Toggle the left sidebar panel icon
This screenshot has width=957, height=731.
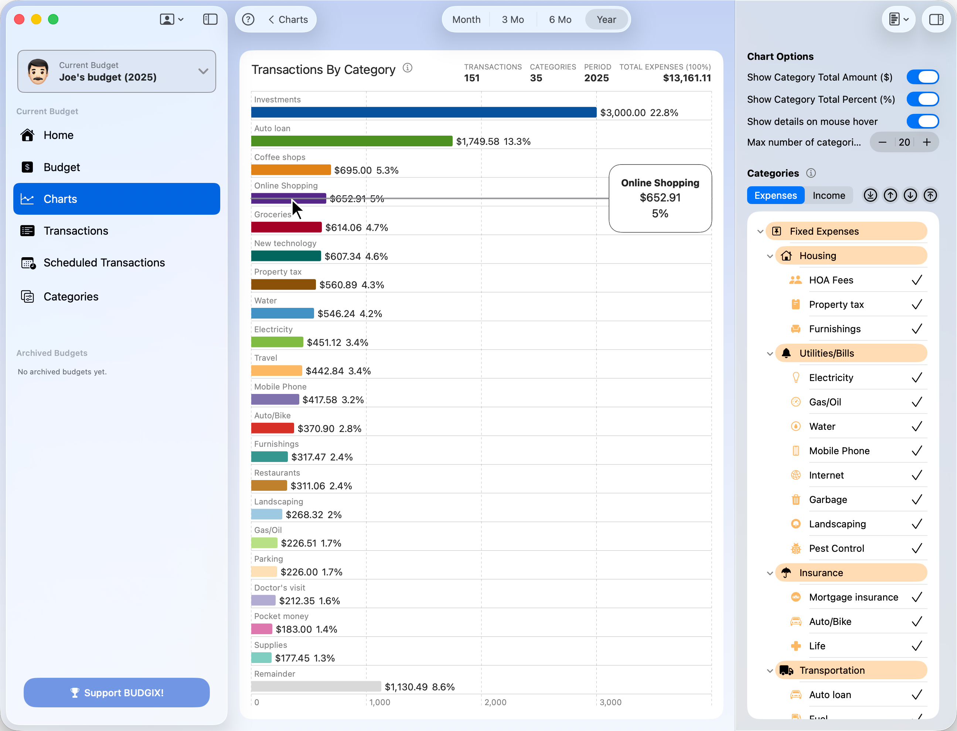[x=210, y=20]
